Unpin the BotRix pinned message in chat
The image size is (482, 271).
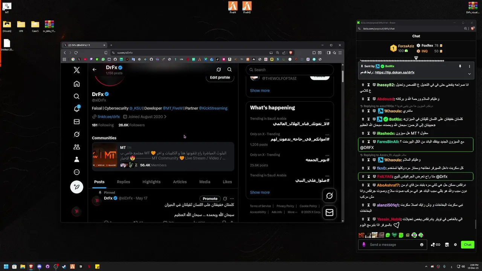(460, 66)
